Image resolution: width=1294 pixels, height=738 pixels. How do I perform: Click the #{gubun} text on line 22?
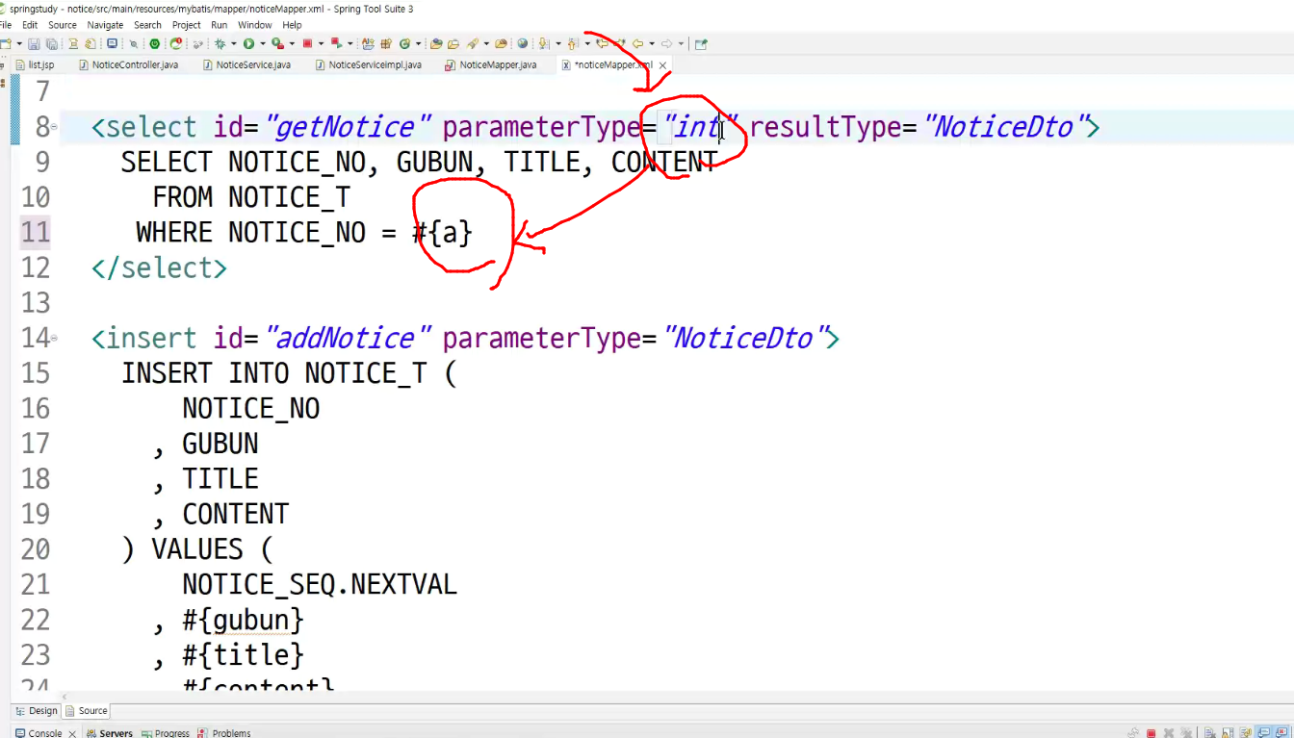(243, 620)
